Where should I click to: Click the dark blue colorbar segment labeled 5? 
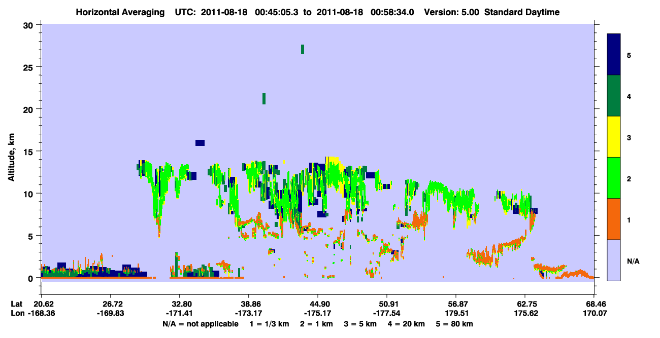tap(614, 54)
